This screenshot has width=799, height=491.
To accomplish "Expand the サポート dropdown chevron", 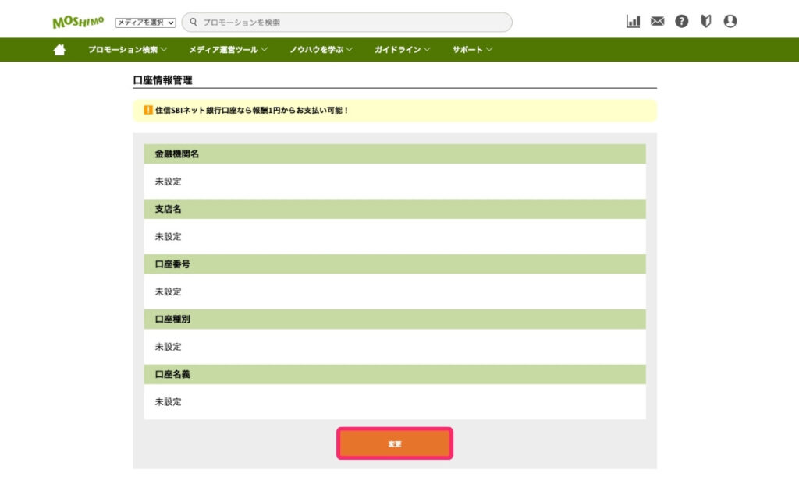I will pyautogui.click(x=490, y=49).
